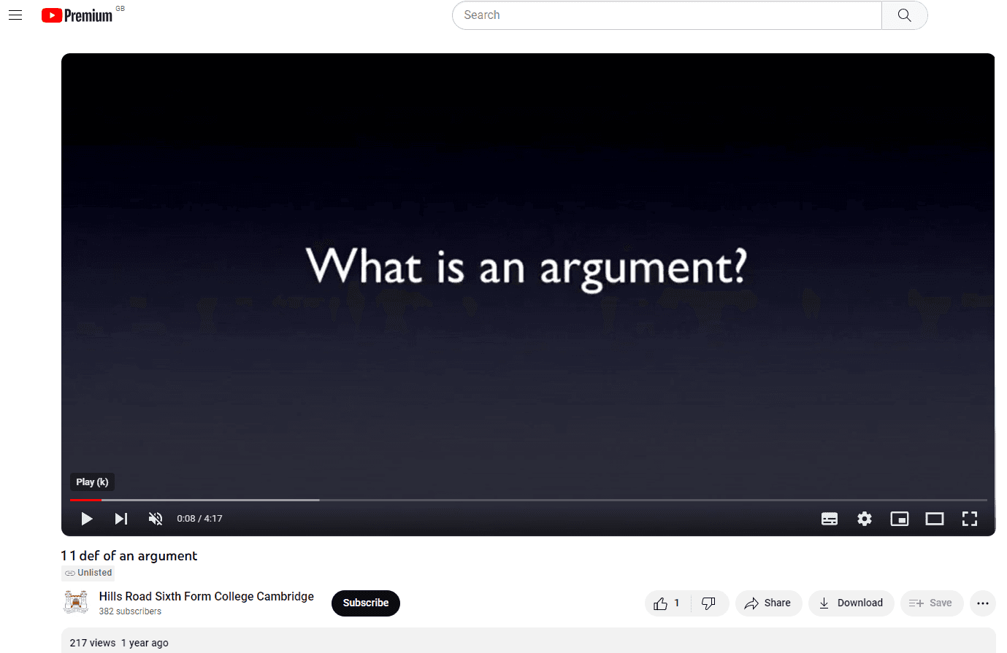Image resolution: width=1007 pixels, height=653 pixels.
Task: Enter full screen mode
Action: pyautogui.click(x=970, y=519)
